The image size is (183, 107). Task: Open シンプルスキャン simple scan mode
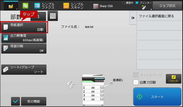click(74, 6)
